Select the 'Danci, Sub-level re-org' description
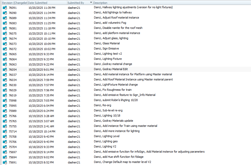The width and height of the screenshot is (251, 165). 109,111
